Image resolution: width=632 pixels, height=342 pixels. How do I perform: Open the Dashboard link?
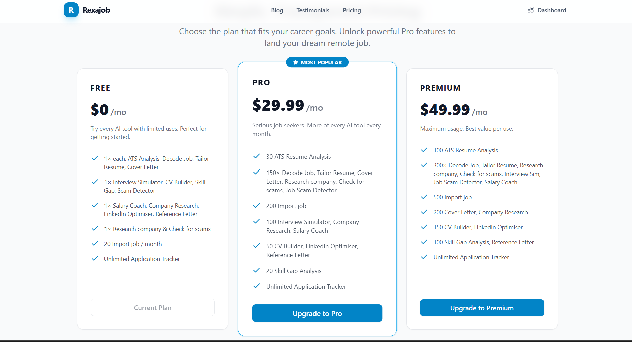(551, 10)
